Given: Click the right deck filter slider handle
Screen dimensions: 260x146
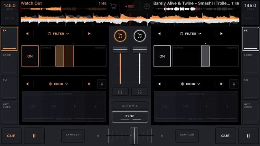Looking at the screenshot, I should (x=205, y=56).
